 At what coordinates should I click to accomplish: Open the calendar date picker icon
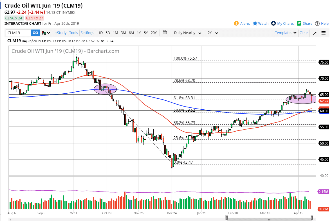coord(165,33)
